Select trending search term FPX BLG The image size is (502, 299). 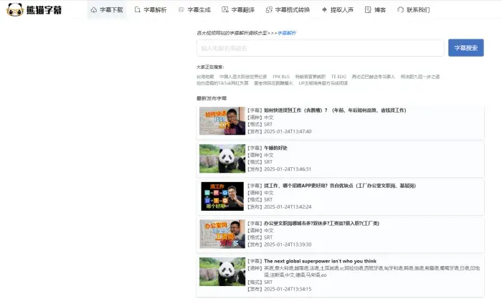coord(280,76)
